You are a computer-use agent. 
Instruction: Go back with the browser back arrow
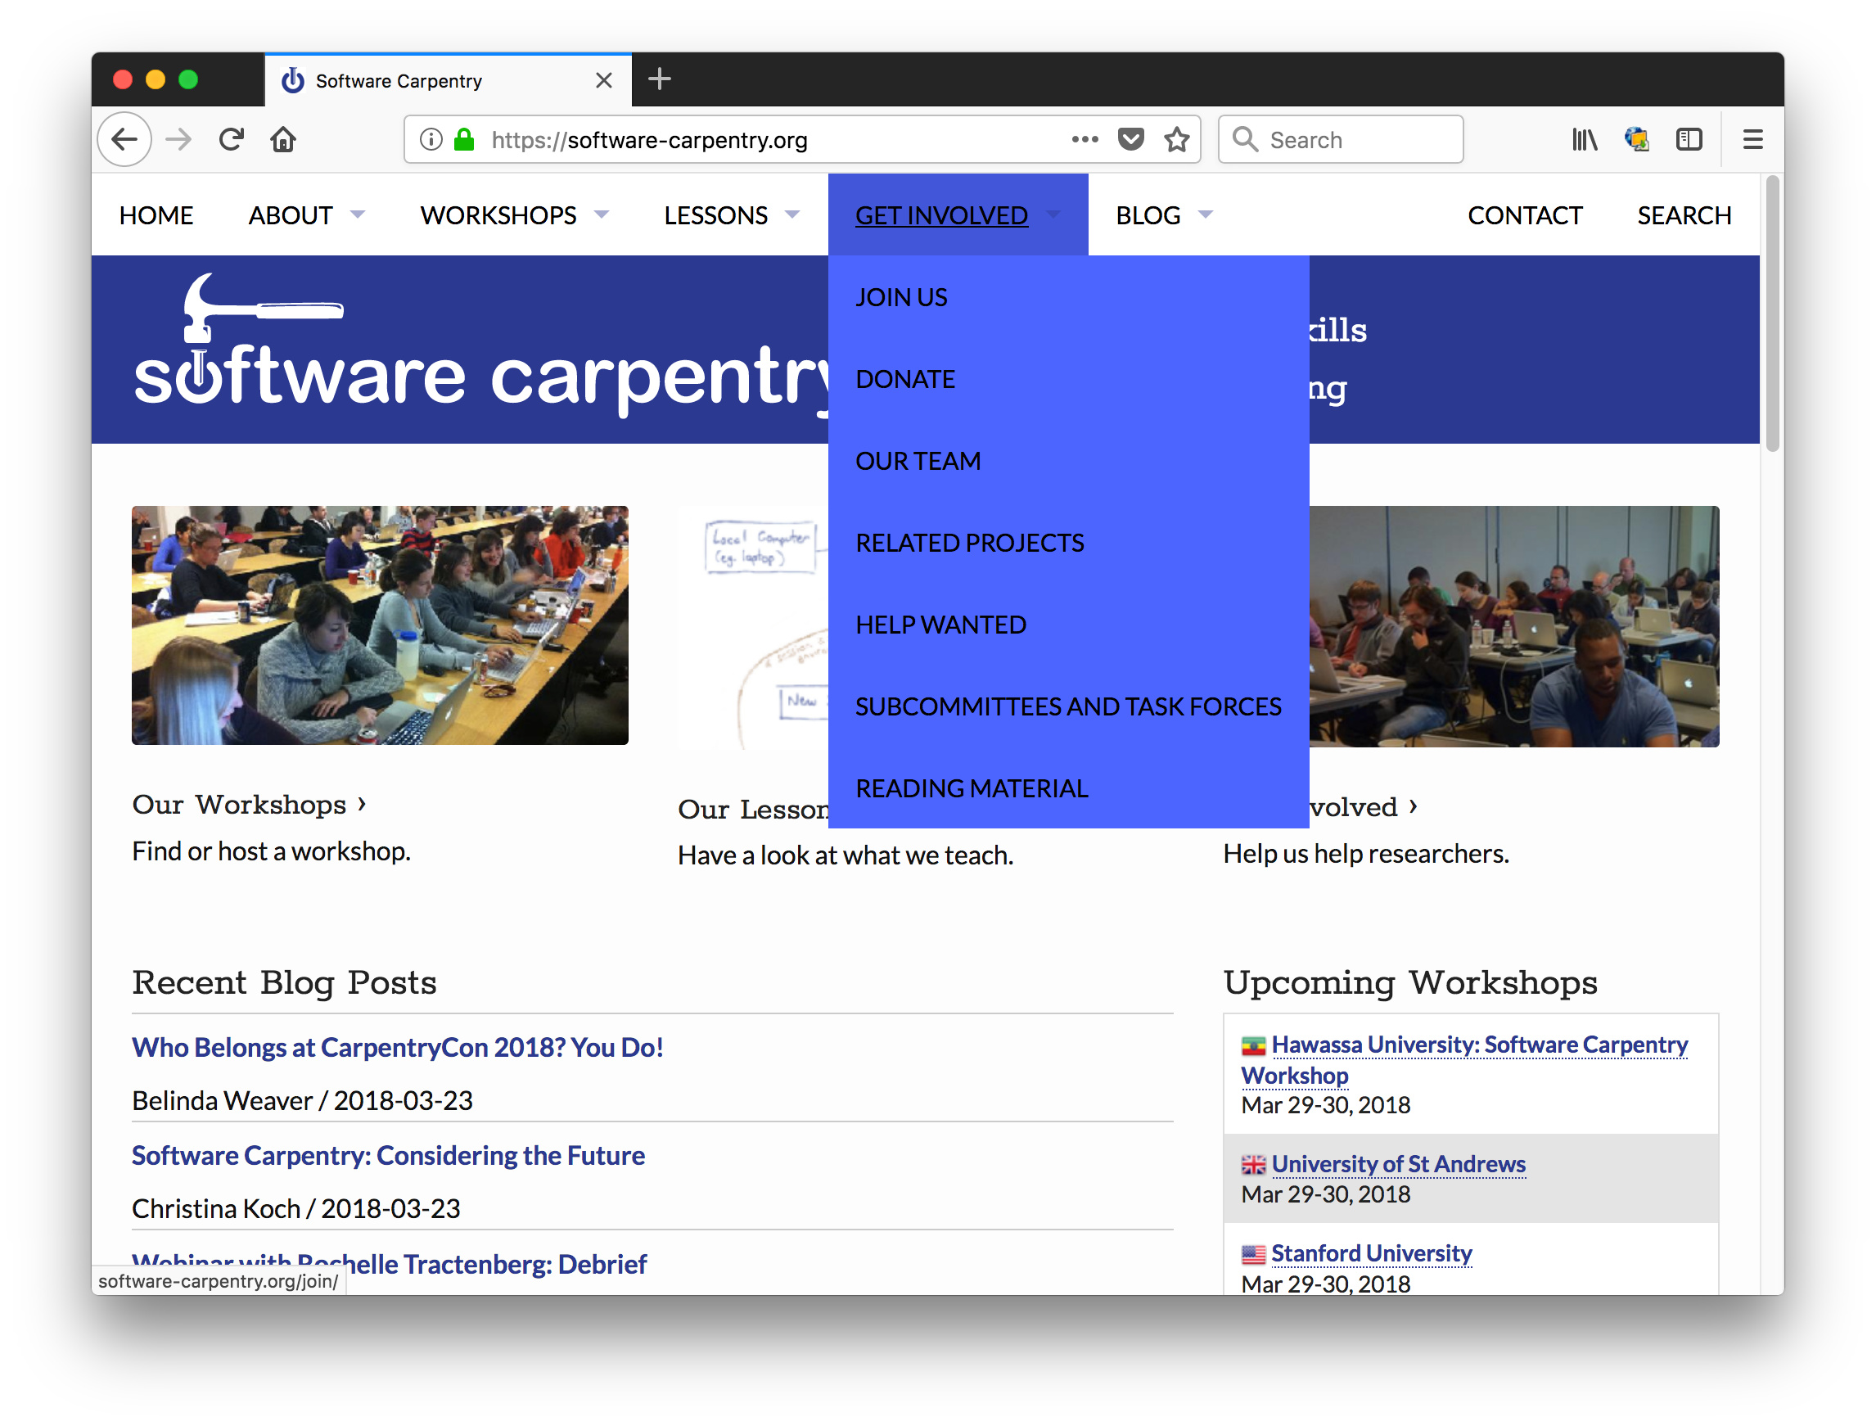tap(124, 139)
